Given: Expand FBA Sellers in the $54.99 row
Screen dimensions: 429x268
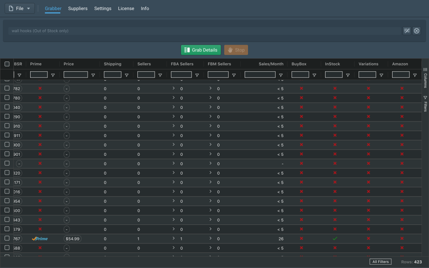Looking at the screenshot, I should click(173, 238).
